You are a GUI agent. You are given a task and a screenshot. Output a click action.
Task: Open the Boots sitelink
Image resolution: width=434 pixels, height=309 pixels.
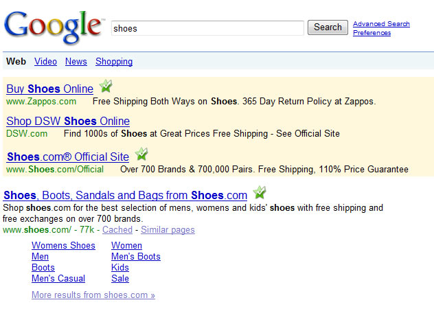43,268
